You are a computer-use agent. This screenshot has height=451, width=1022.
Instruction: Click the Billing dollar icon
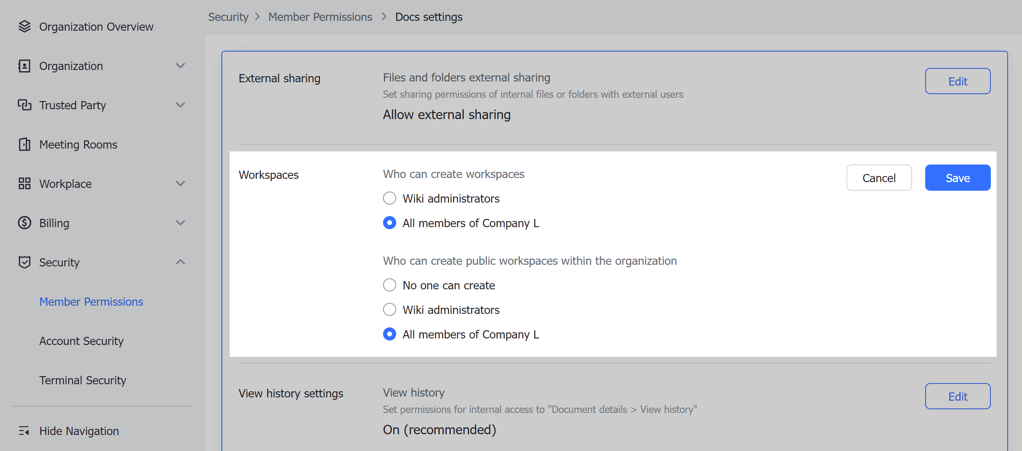pyautogui.click(x=25, y=223)
